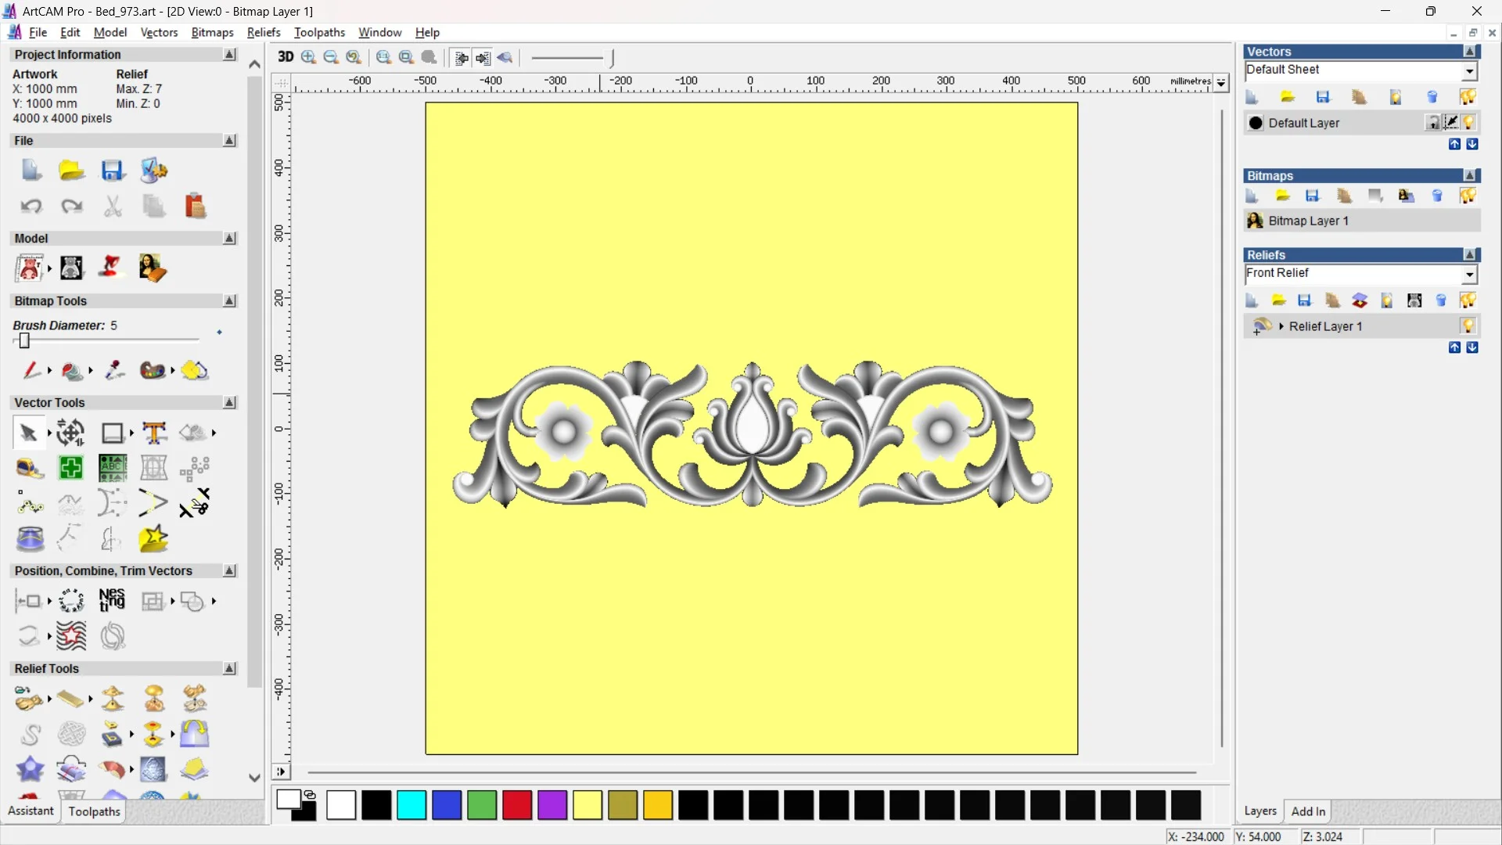The image size is (1502, 845).
Task: Select the Select Vectors arrow tool
Action: pyautogui.click(x=28, y=433)
